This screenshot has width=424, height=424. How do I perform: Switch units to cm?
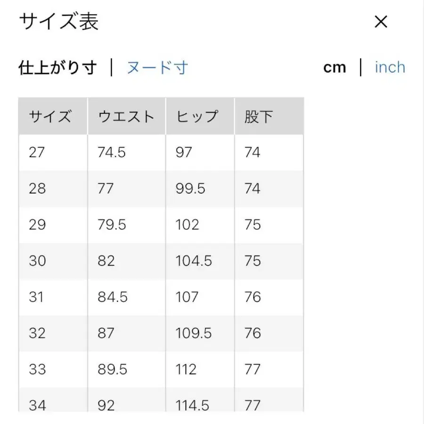pyautogui.click(x=335, y=67)
